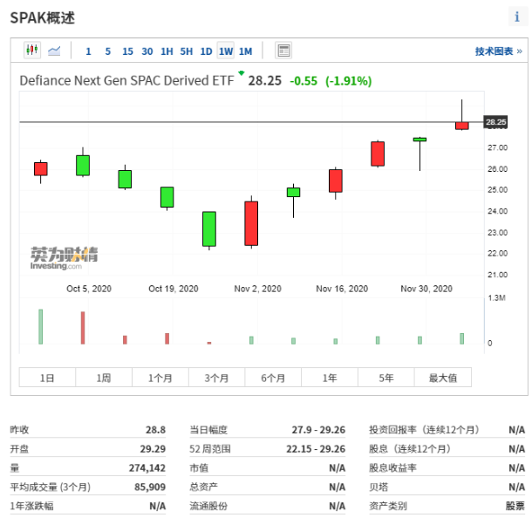Set chart range to 最大值
The width and height of the screenshot is (532, 518).
(x=443, y=378)
